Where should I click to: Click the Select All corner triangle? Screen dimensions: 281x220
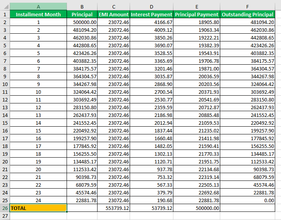(6, 7)
